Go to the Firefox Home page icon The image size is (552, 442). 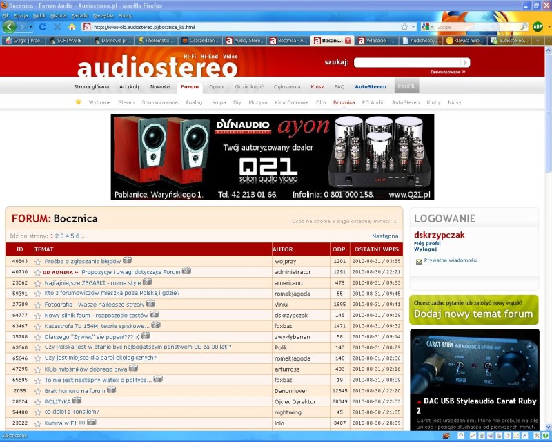click(x=72, y=27)
